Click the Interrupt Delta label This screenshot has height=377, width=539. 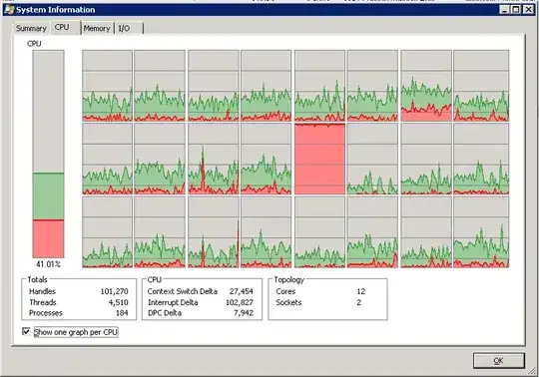(x=173, y=302)
